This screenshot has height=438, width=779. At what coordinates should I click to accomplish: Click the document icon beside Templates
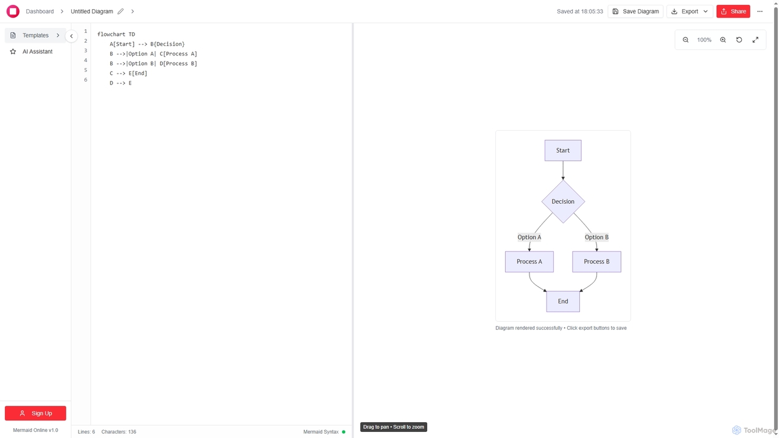13,35
